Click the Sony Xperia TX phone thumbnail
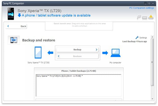This screenshot has height=106, width=158. pos(11,14)
